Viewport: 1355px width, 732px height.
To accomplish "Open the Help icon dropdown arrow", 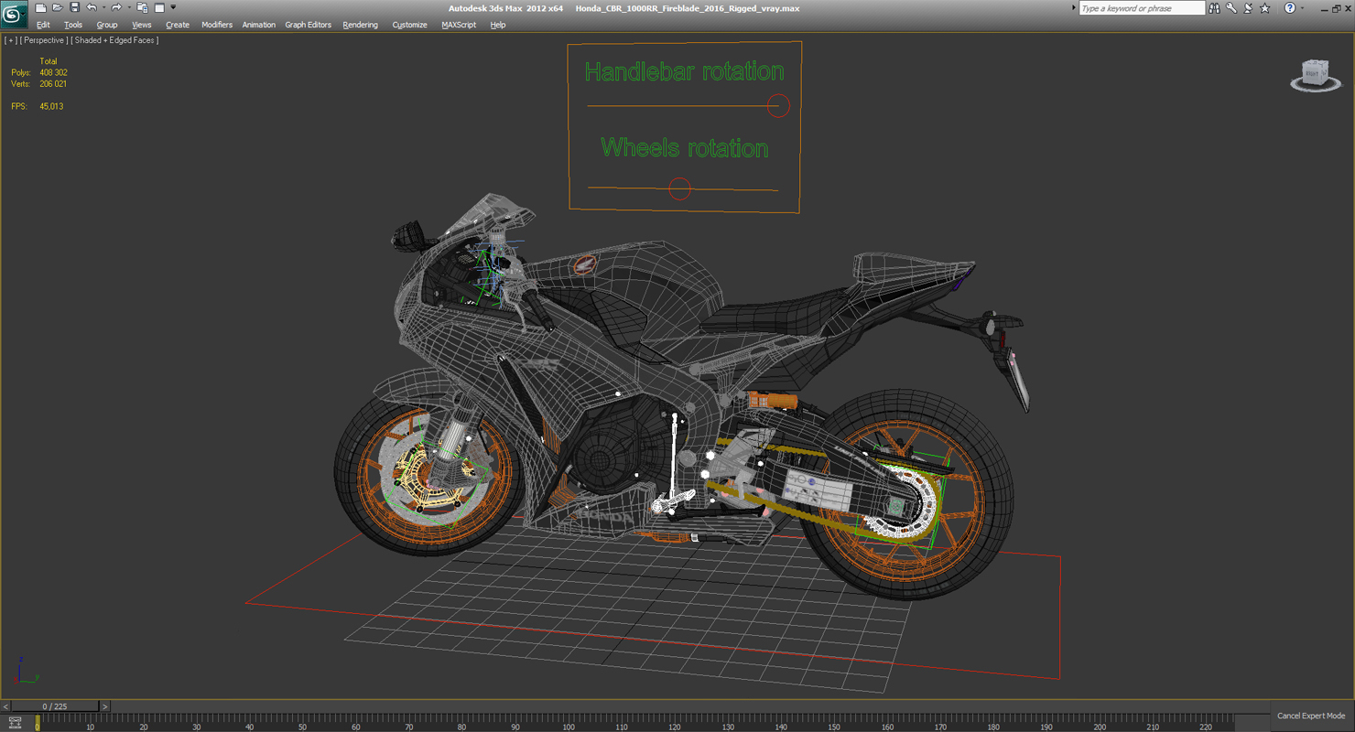I will point(1302,8).
